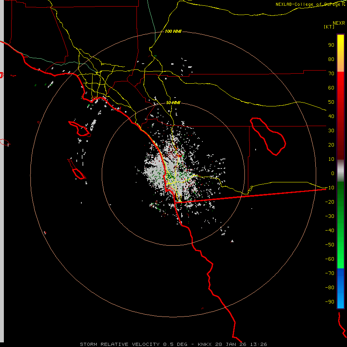Click the -20 value on the velocity scale

click(330, 202)
